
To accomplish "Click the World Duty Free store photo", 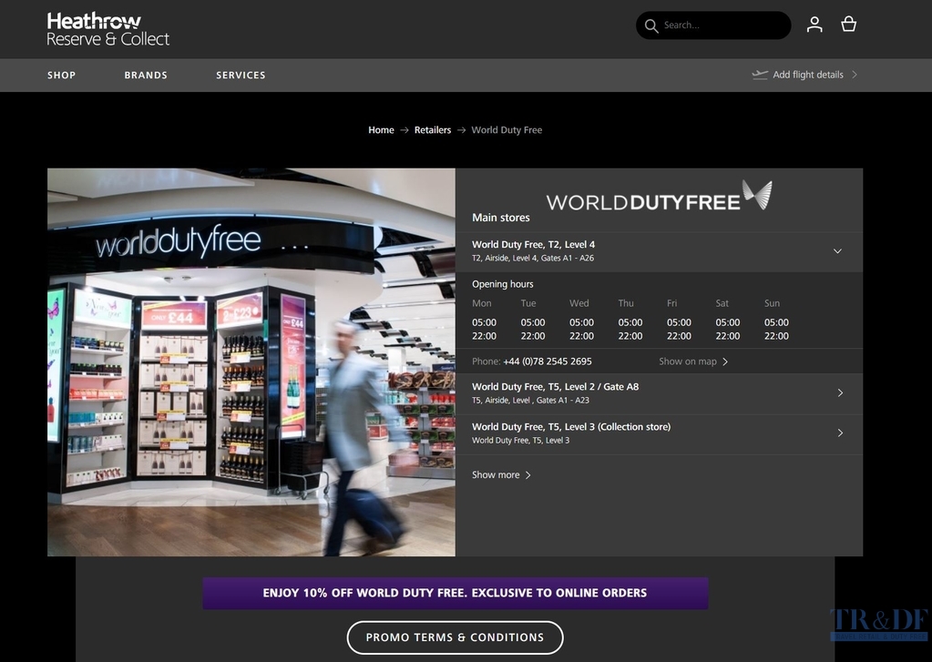I will pos(251,362).
